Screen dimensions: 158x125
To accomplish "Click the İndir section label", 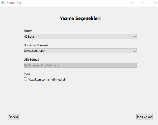I will [27, 74].
